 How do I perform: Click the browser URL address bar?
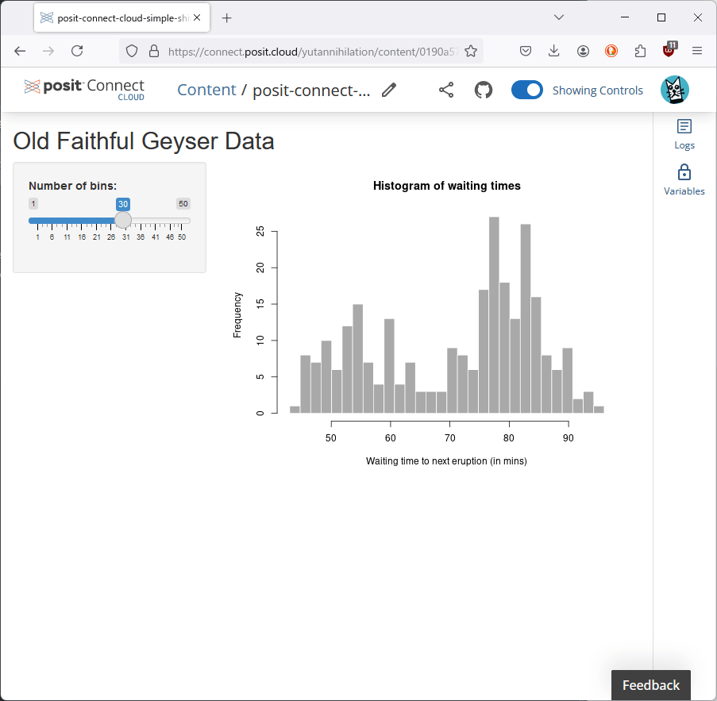[310, 51]
